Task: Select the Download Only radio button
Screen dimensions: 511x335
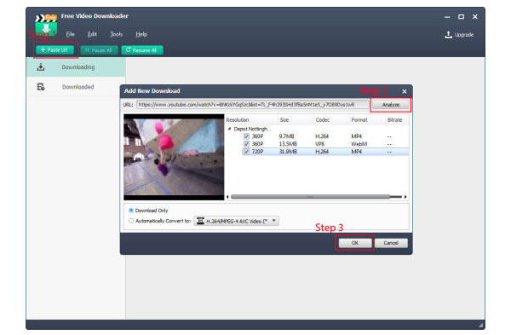Action: [x=131, y=211]
